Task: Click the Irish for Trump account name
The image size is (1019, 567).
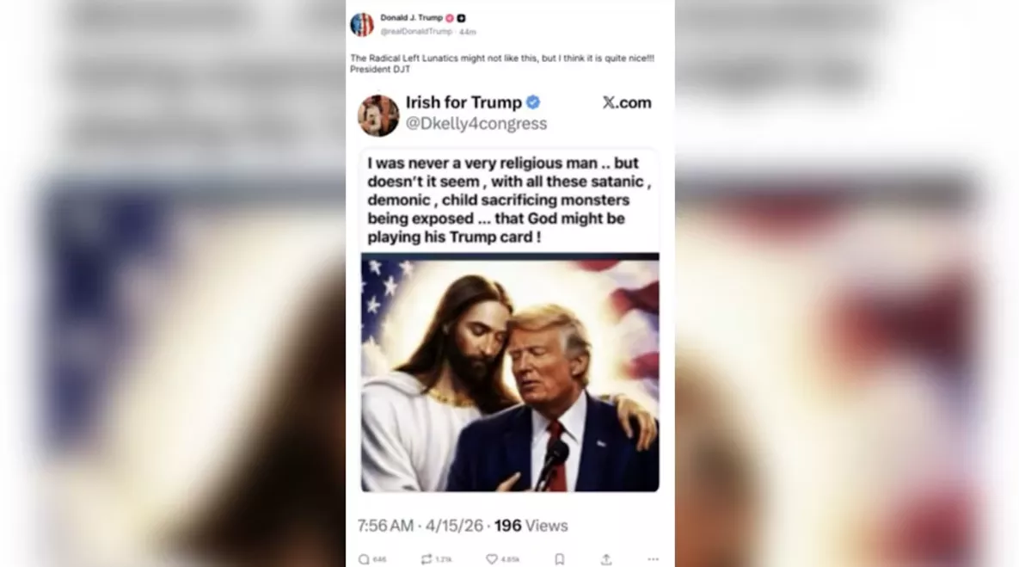Action: click(x=463, y=102)
